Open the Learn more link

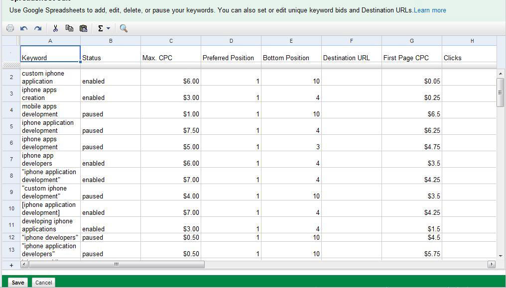430,10
